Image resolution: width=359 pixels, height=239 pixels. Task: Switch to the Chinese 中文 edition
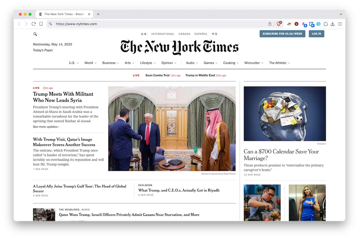click(214, 34)
